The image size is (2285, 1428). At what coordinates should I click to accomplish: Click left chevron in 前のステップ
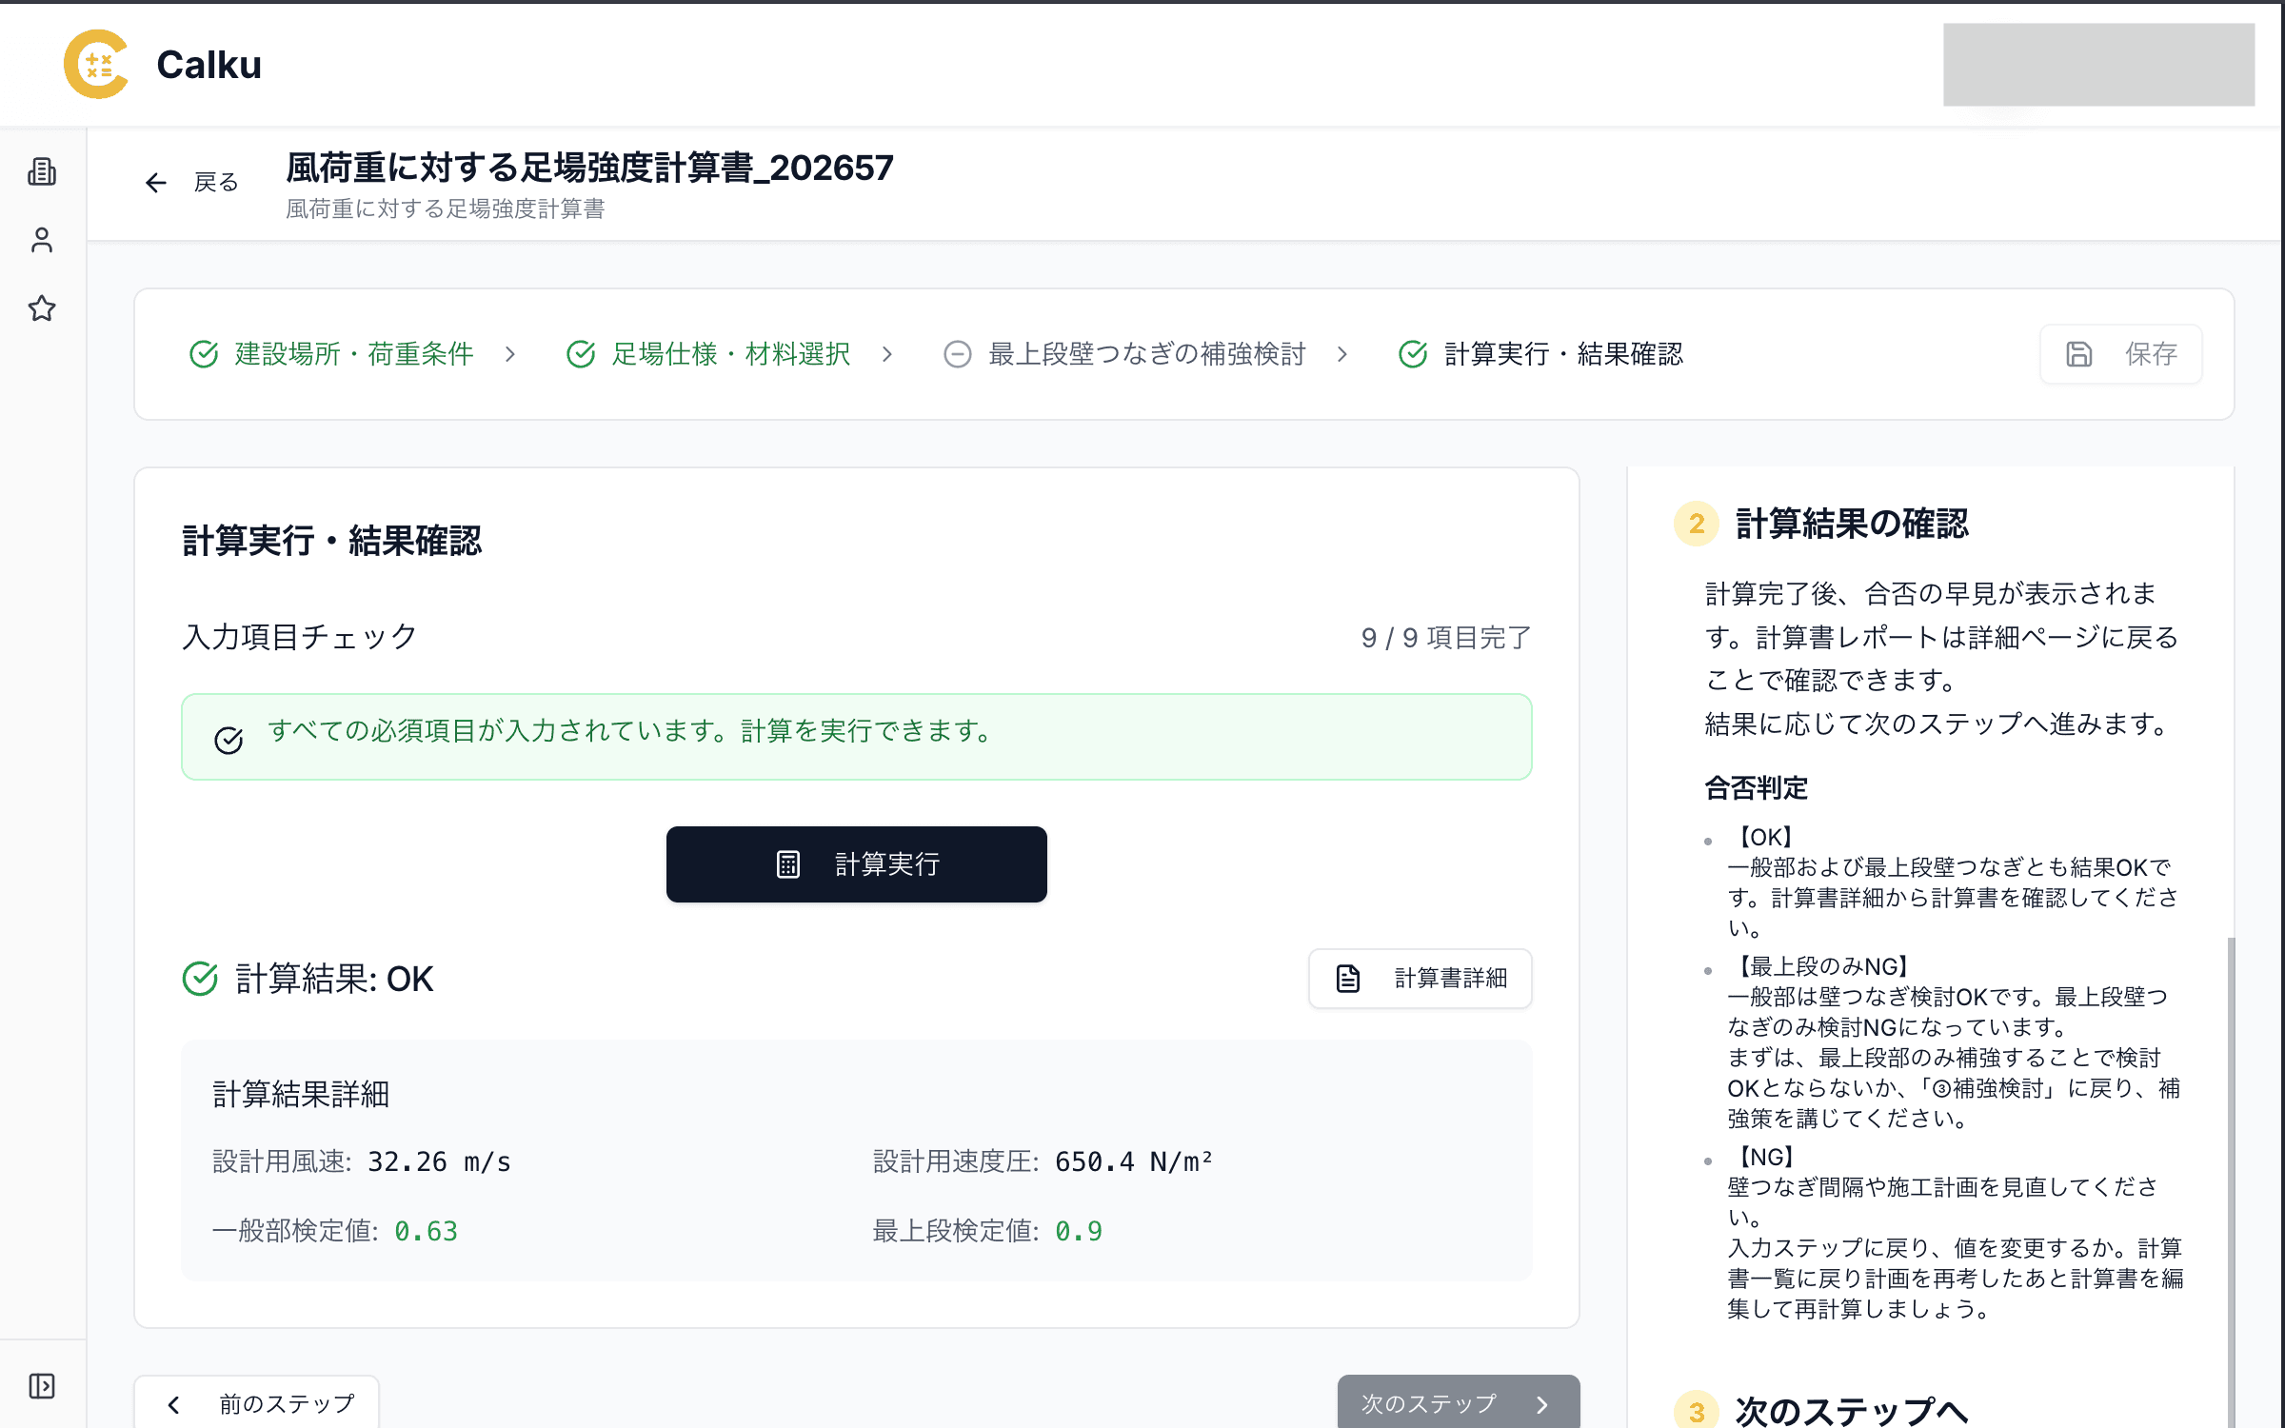pyautogui.click(x=173, y=1404)
